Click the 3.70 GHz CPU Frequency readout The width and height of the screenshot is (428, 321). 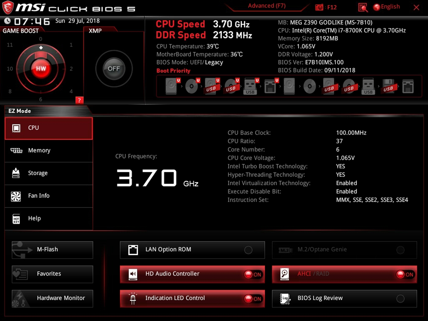(x=157, y=178)
